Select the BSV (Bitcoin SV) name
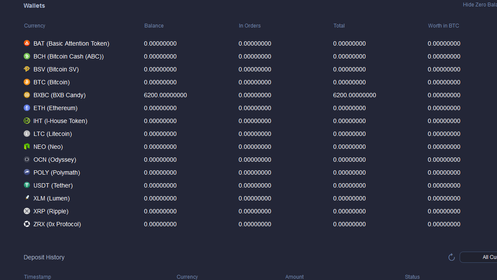Screen dimensions: 497x280 pos(56,69)
